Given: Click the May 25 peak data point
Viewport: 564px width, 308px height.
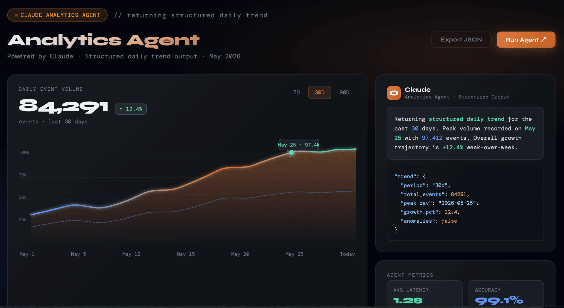Looking at the screenshot, I should (x=291, y=153).
